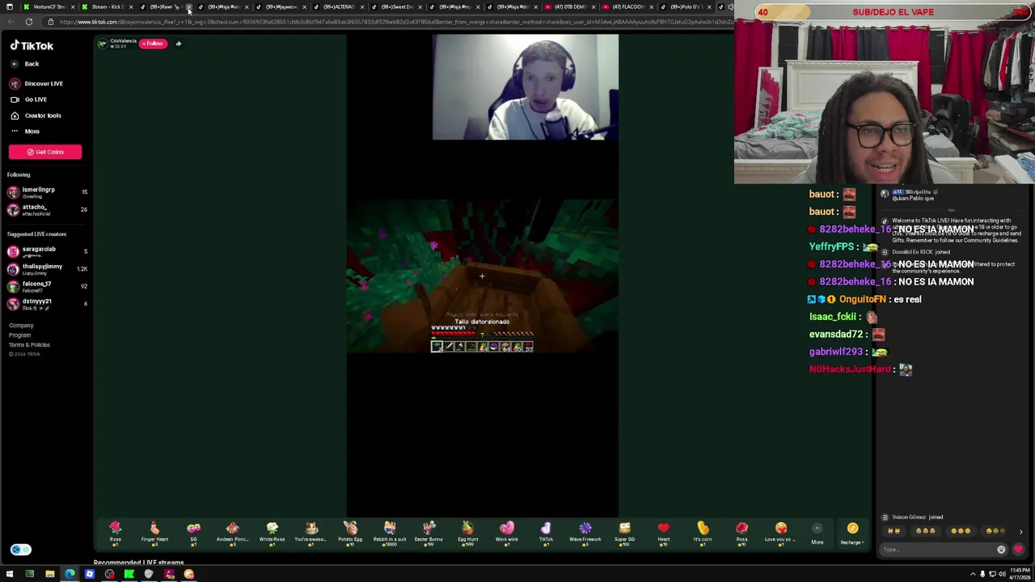Close the current (99+)Rawr browser tab
Viewport: 1035px width, 582px height.
coord(188,6)
